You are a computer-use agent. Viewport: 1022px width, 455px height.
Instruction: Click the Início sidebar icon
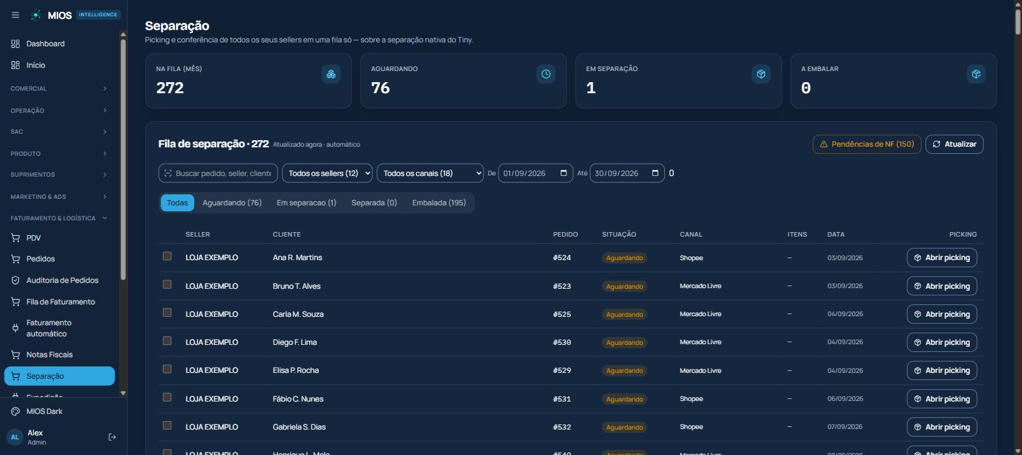[16, 65]
